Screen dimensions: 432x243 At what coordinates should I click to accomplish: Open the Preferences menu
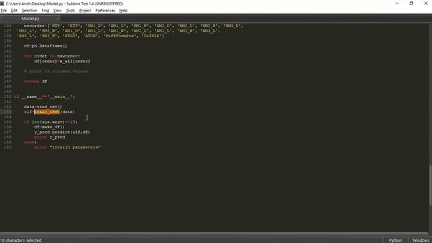tap(105, 11)
